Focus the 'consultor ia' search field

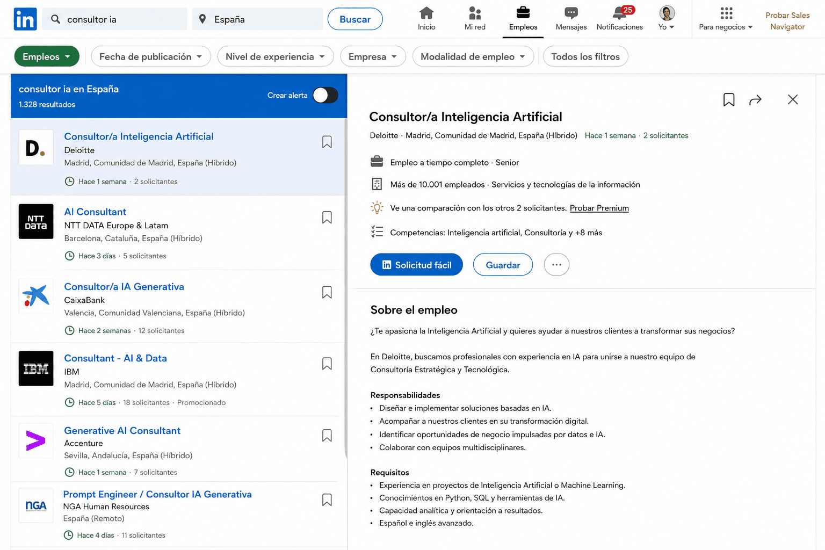115,19
